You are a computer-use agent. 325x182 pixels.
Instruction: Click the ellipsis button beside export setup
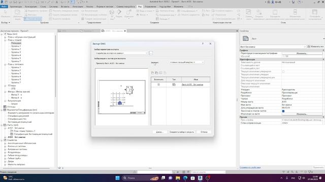151,53
